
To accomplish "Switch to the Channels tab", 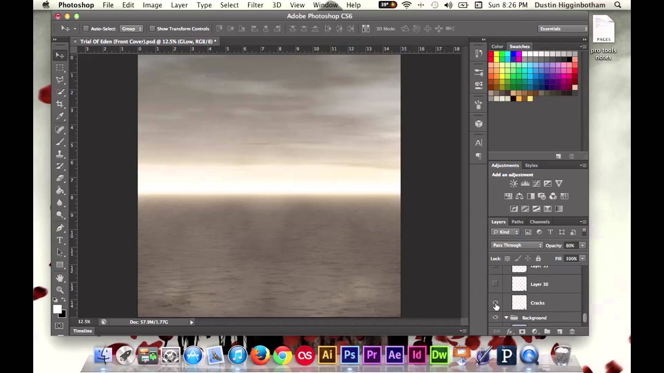I will pos(539,222).
